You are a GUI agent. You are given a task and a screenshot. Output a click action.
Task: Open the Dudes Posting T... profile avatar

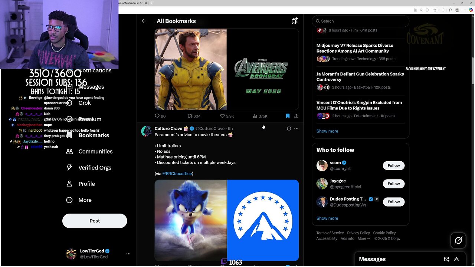coord(322,202)
